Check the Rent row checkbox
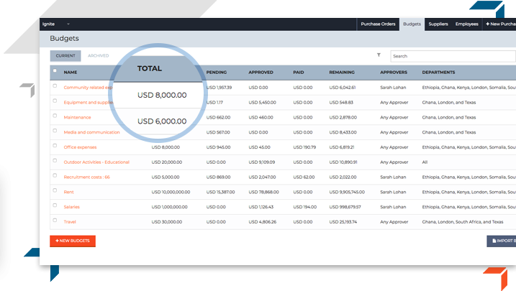The image size is (516, 291). click(55, 190)
